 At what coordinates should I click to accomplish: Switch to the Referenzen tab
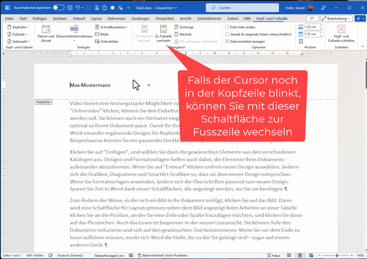116,18
